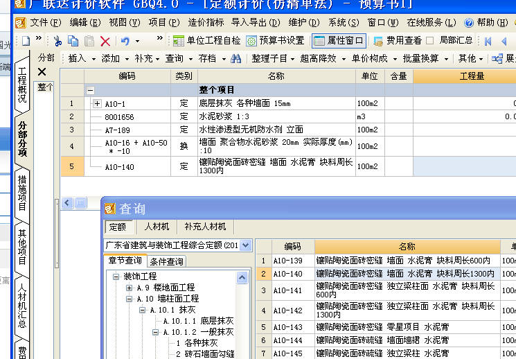This screenshot has width=516, height=359.
Task: Switch to 工程概况 side tab
Action: point(22,85)
